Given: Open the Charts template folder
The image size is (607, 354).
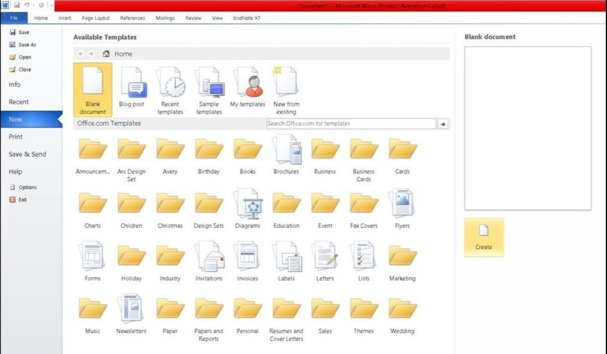Looking at the screenshot, I should [x=92, y=209].
